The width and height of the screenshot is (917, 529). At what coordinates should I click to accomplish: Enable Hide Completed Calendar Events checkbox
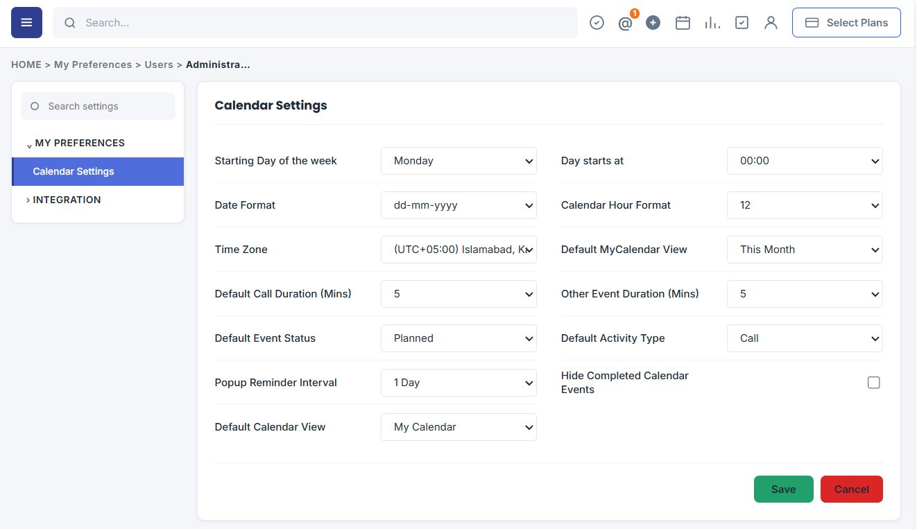tap(874, 383)
